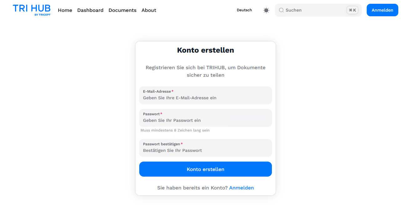Click the Anmelden button in header
Screen dimensions: 403x212
[x=382, y=10]
